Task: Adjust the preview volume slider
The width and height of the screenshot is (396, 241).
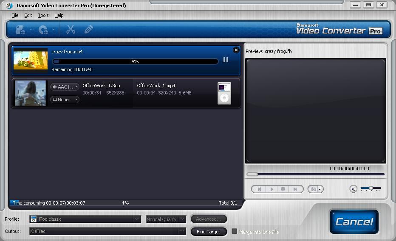Action: coord(371,188)
